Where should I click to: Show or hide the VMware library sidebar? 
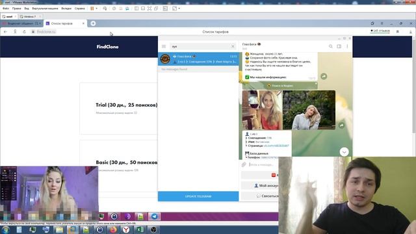[136, 8]
